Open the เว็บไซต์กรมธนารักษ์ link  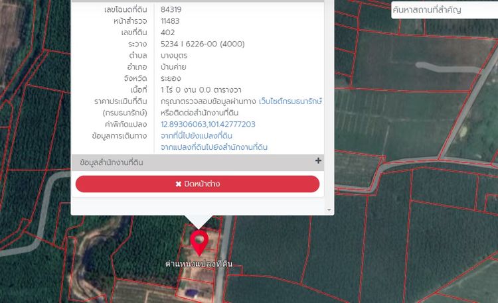(290, 101)
